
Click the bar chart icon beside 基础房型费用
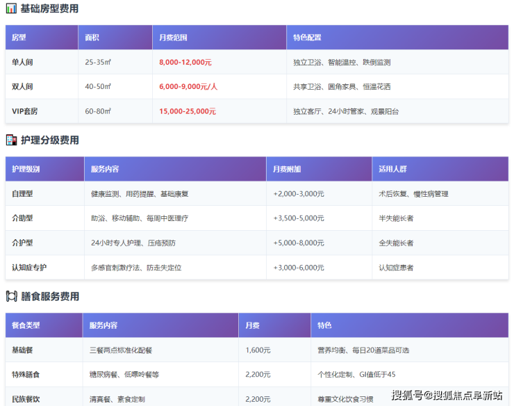tap(11, 9)
